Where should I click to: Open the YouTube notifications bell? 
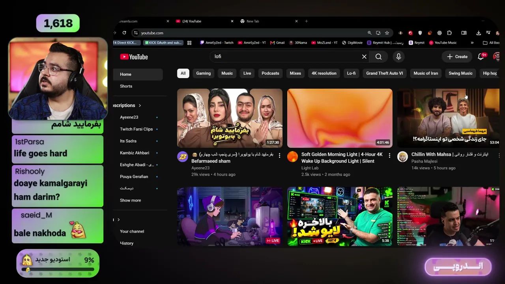[x=481, y=57]
